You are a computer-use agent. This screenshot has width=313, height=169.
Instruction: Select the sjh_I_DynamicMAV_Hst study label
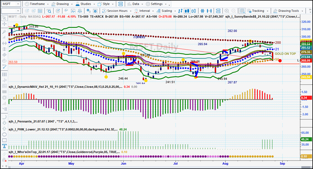tap(65, 87)
